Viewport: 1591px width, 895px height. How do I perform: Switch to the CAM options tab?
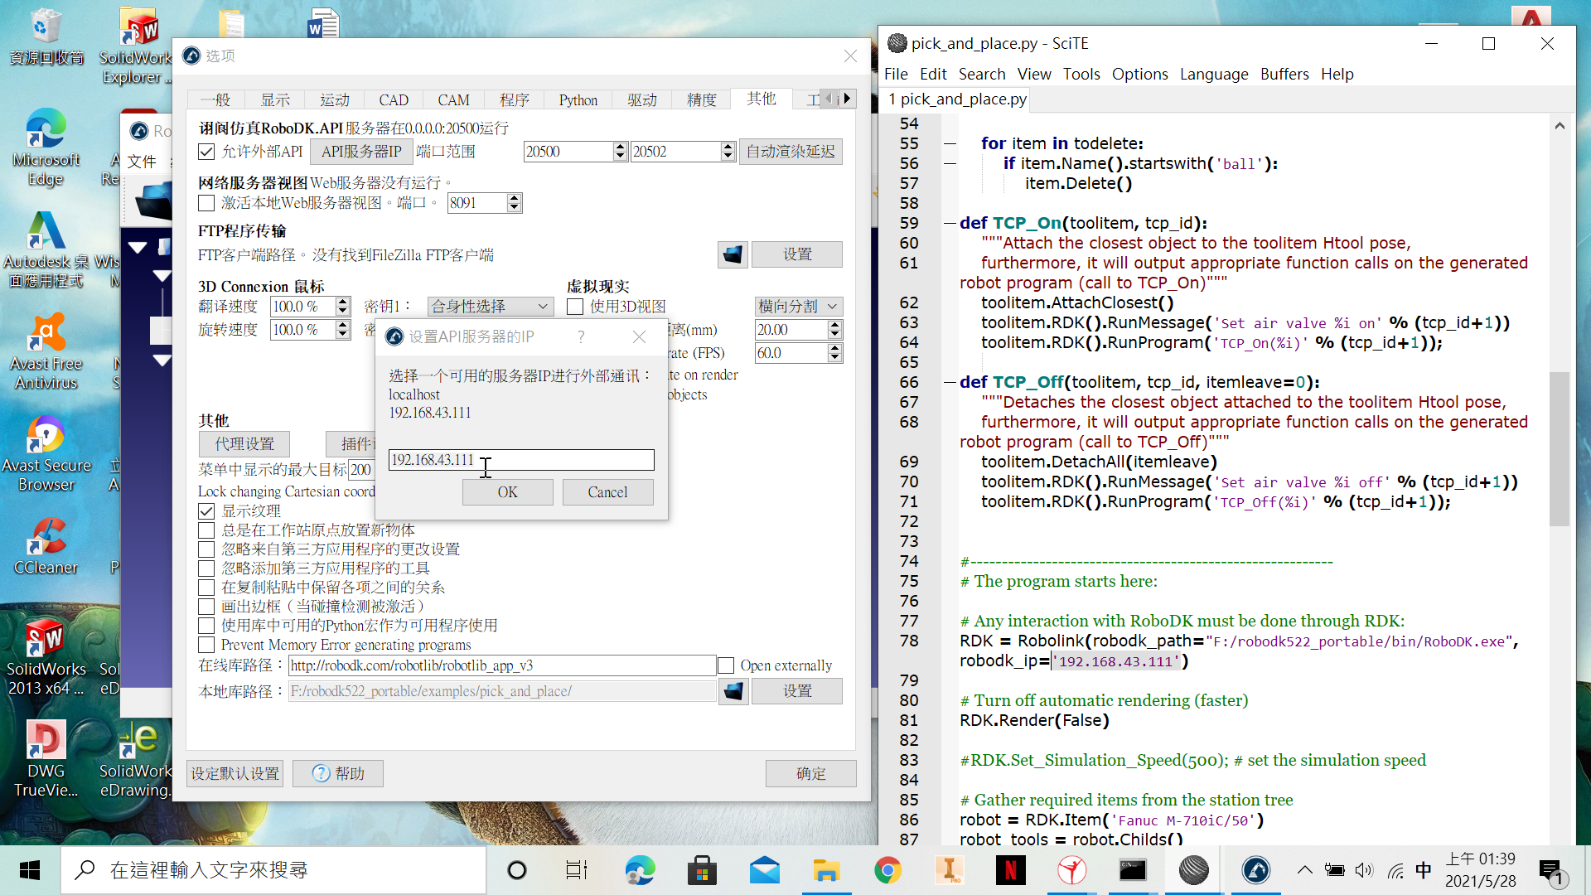coord(453,100)
